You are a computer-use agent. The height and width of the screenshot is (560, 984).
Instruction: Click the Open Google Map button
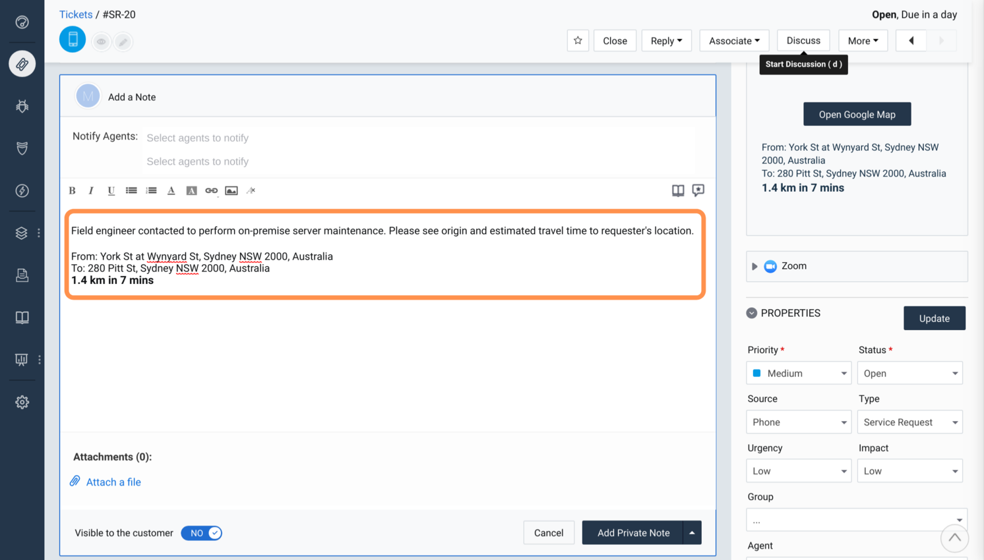point(857,114)
